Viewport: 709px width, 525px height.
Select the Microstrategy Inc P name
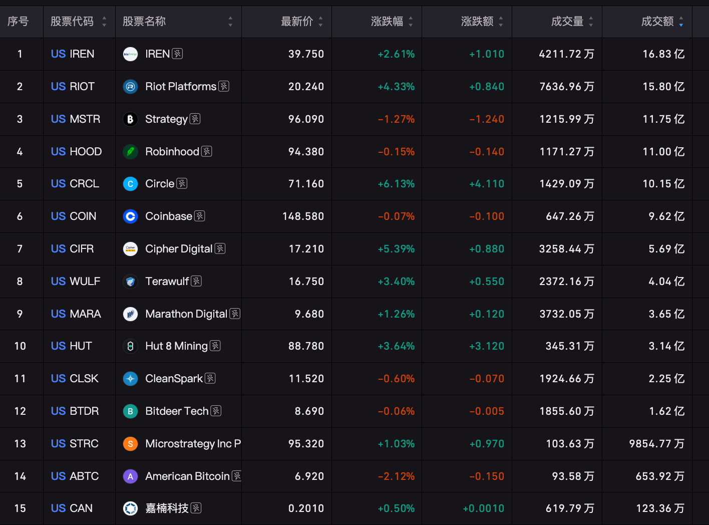(193, 444)
